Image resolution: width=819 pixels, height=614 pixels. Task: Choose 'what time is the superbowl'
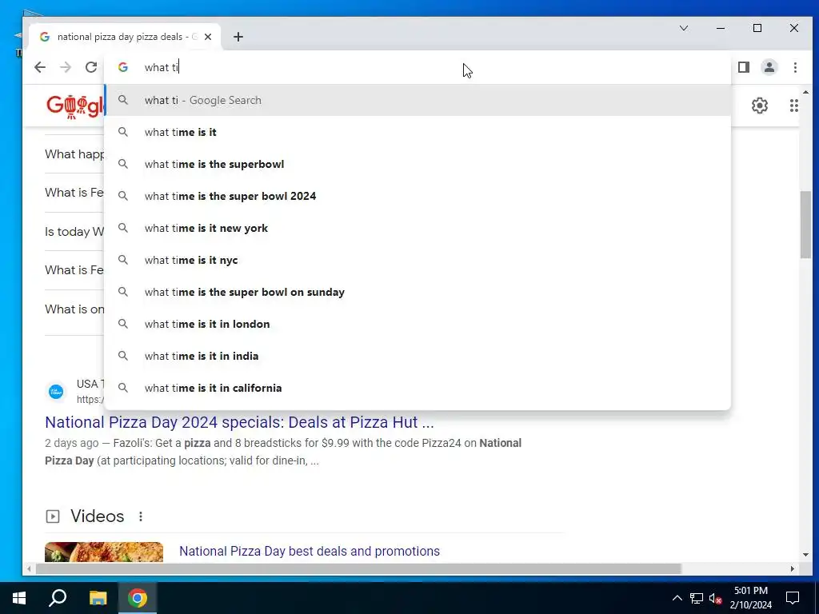tap(417, 164)
